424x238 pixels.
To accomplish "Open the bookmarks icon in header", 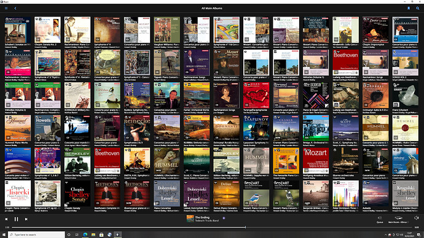I will (x=409, y=8).
